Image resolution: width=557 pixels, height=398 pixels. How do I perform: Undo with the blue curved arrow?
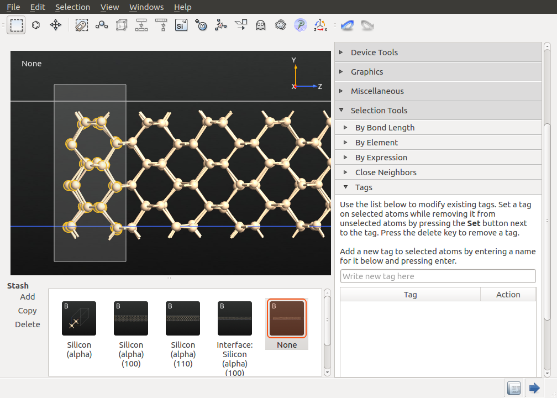(x=347, y=25)
